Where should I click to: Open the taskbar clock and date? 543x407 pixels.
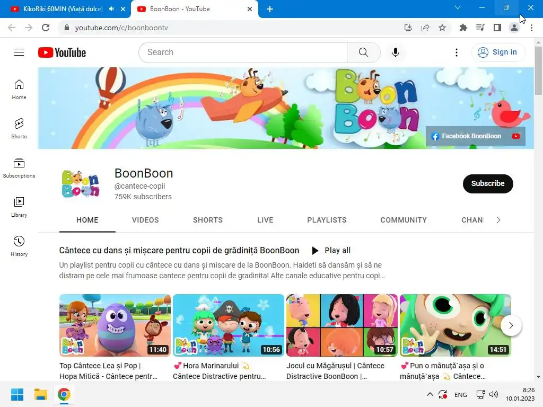point(520,394)
